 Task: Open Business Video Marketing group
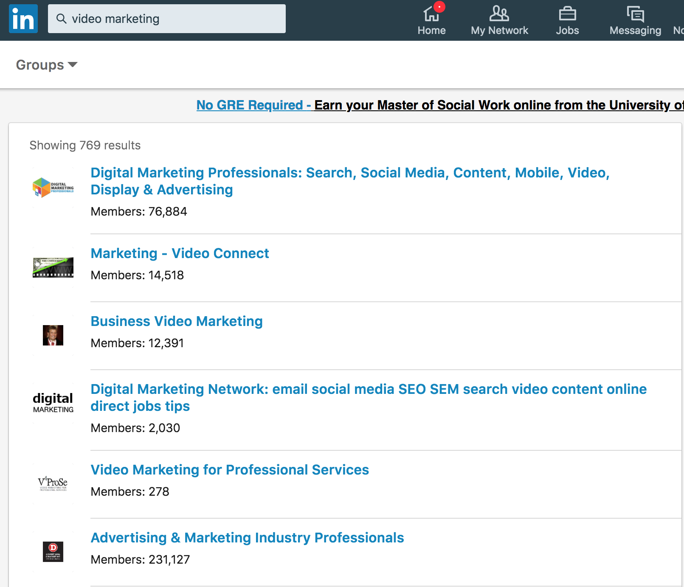[x=177, y=321]
